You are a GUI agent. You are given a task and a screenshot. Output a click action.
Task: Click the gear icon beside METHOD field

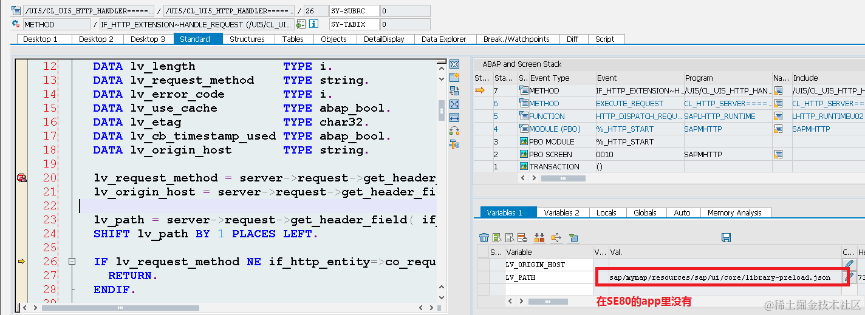click(16, 24)
